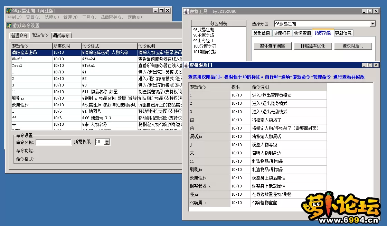Select the 改属性jx row in 游戏命令设置
387x226 pixels.
[96, 105]
